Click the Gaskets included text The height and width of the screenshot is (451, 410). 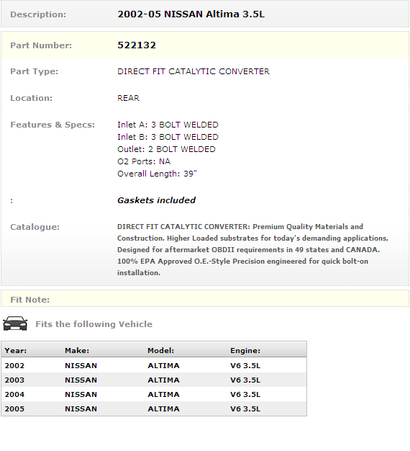[x=157, y=200]
